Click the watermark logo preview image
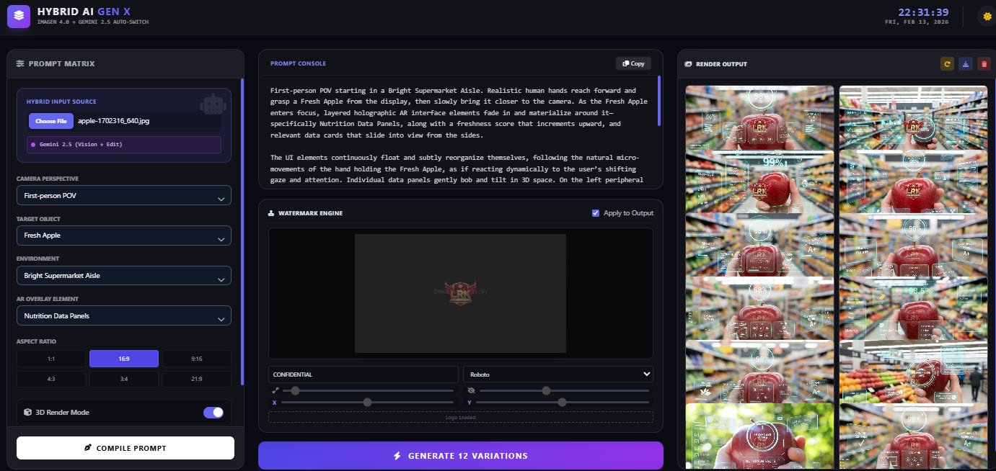Screen dimensions: 996x471 click(460, 292)
